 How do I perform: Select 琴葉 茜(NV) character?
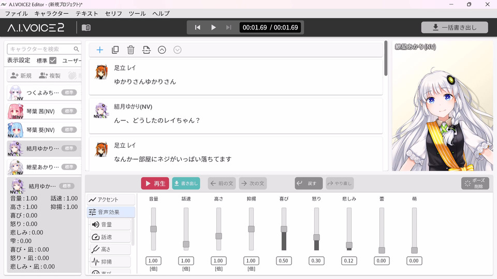tap(44, 112)
